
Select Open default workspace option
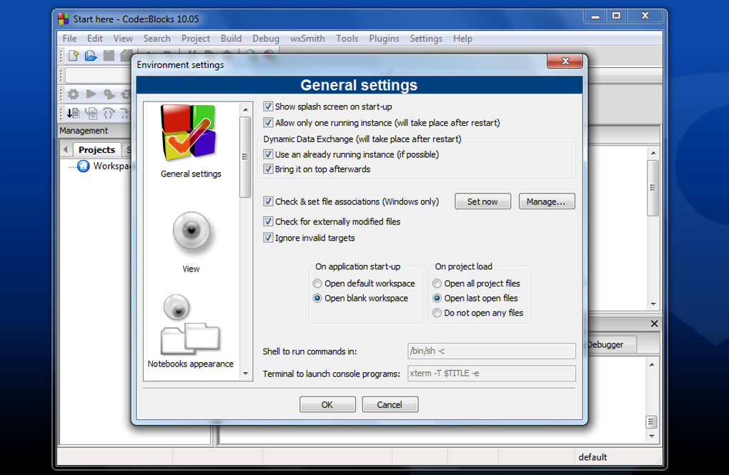coord(317,284)
